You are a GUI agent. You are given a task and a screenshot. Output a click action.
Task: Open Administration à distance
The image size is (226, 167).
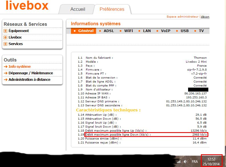pos(29,80)
